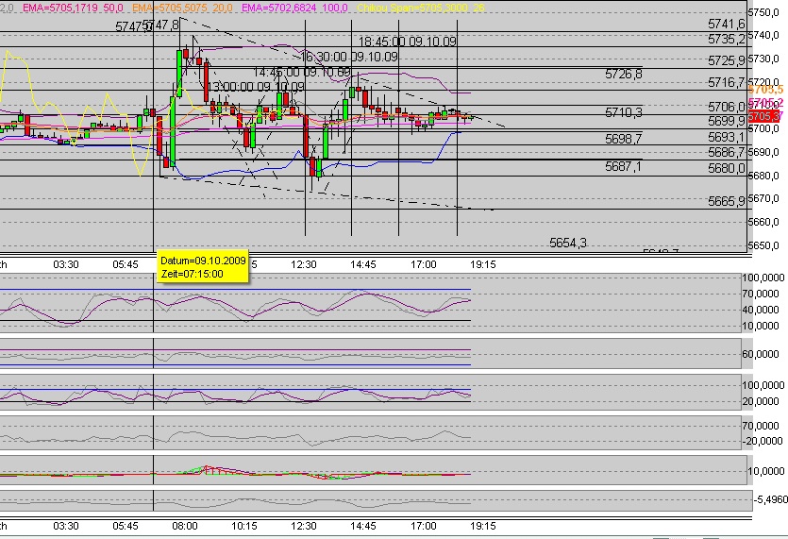Click the red 5705,37 current price tag
Viewport: 788px width, 539px height.
765,117
